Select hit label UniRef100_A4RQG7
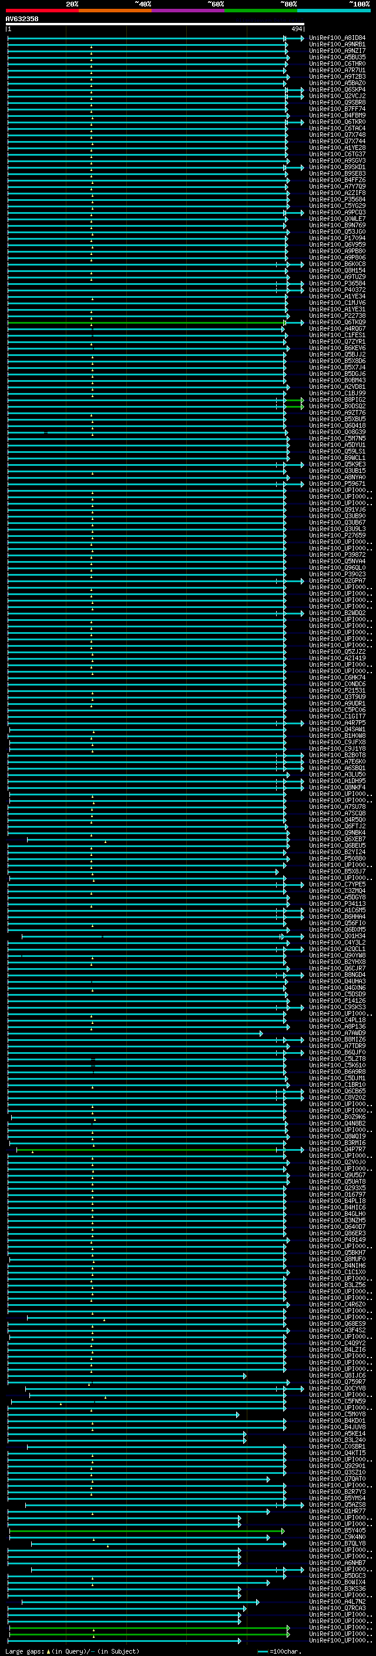 tap(337, 328)
